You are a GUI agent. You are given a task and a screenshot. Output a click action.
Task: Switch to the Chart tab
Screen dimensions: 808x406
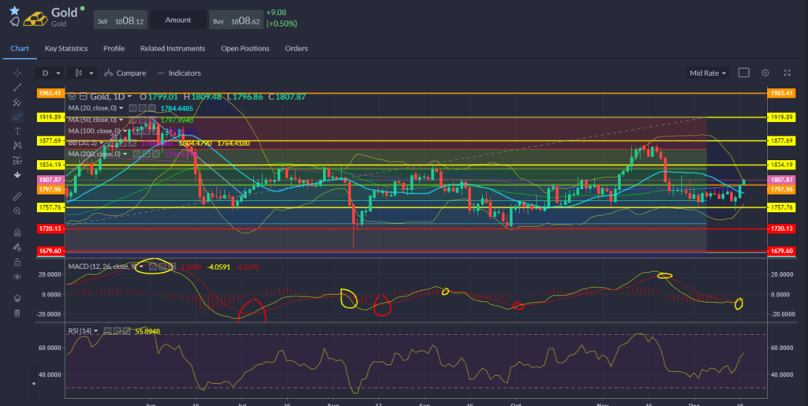click(x=20, y=48)
